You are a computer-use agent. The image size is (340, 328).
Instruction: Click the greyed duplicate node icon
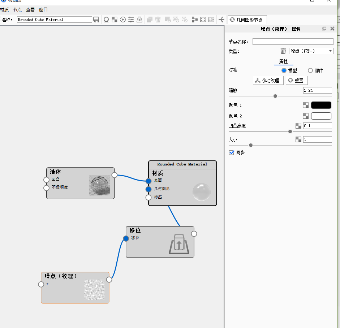[x=150, y=20]
